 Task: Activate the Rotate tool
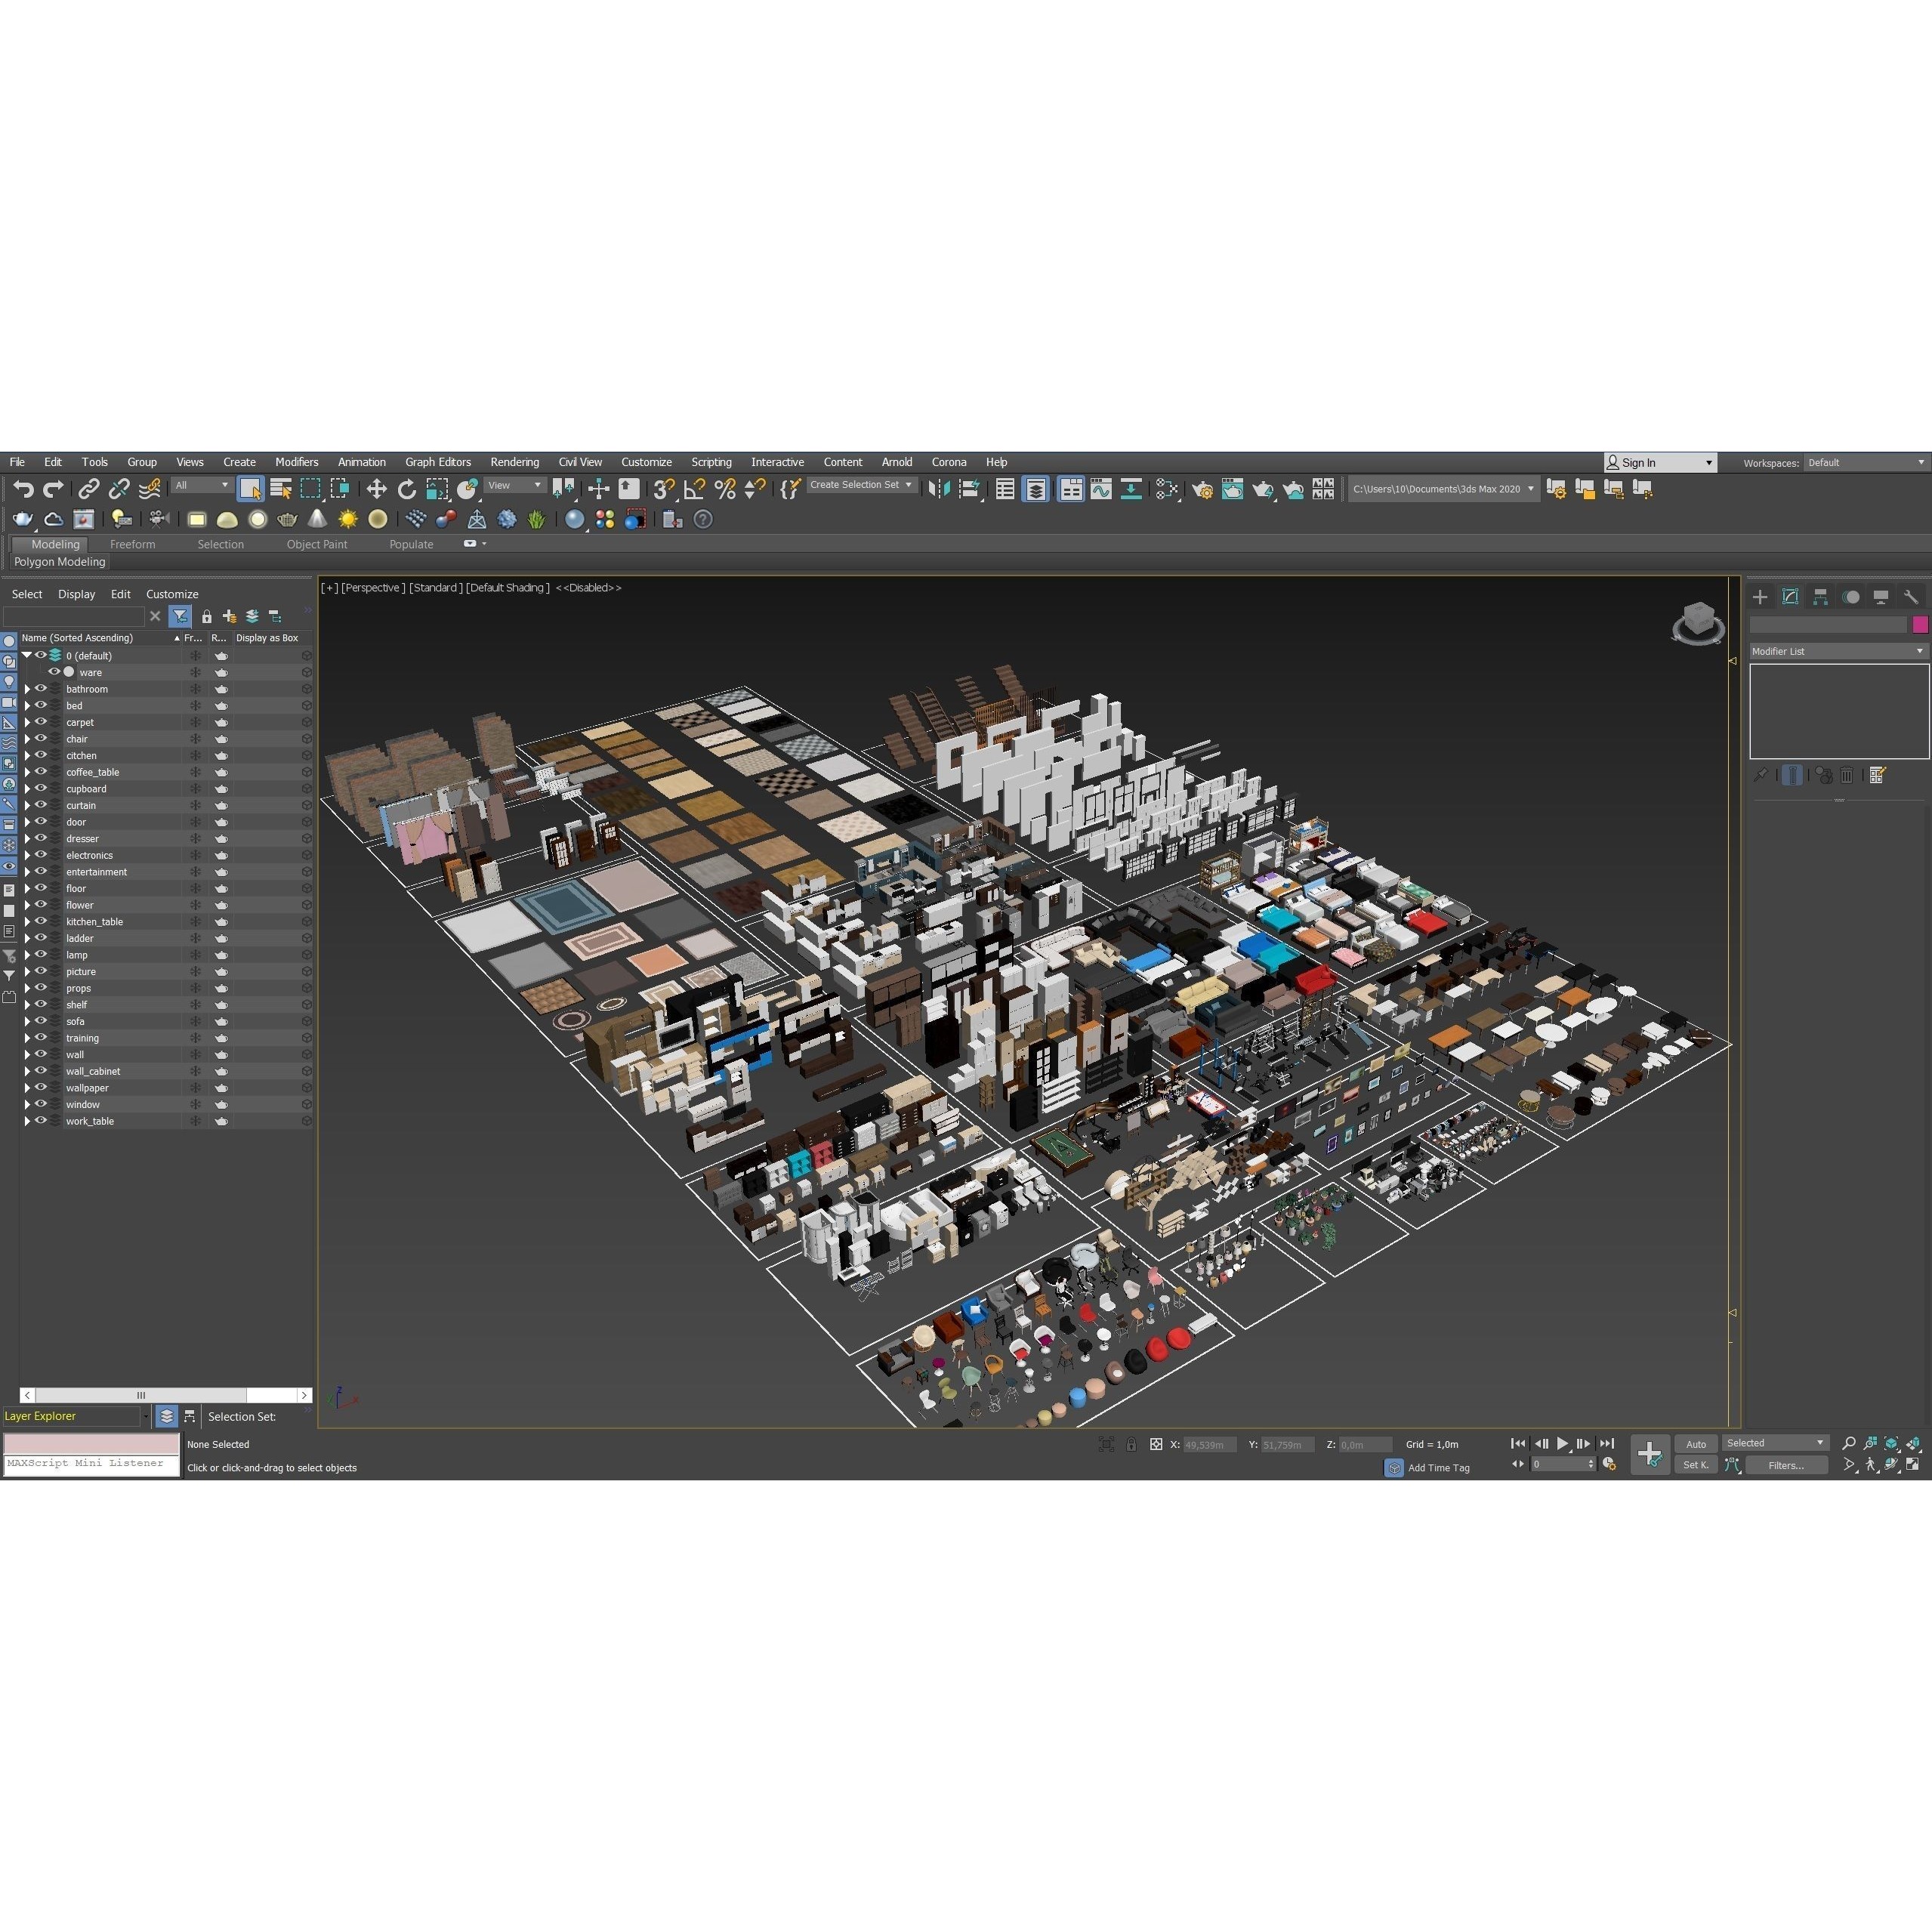coord(406,489)
